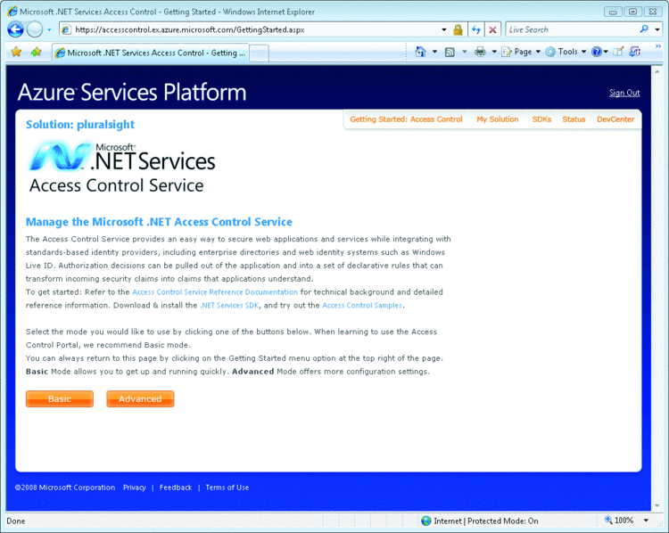Open the search provider dropdown arrow
The height and width of the screenshot is (533, 669).
point(657,29)
